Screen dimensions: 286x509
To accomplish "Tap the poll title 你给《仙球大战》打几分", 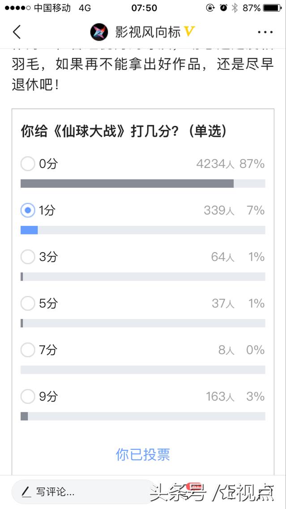I will coord(124,131).
